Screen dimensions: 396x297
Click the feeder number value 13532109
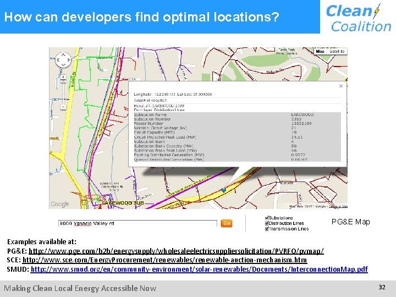click(301, 124)
